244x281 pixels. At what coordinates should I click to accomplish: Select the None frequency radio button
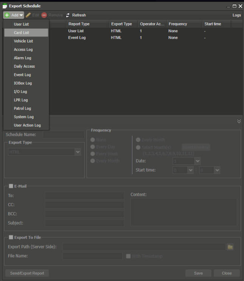tap(93, 140)
